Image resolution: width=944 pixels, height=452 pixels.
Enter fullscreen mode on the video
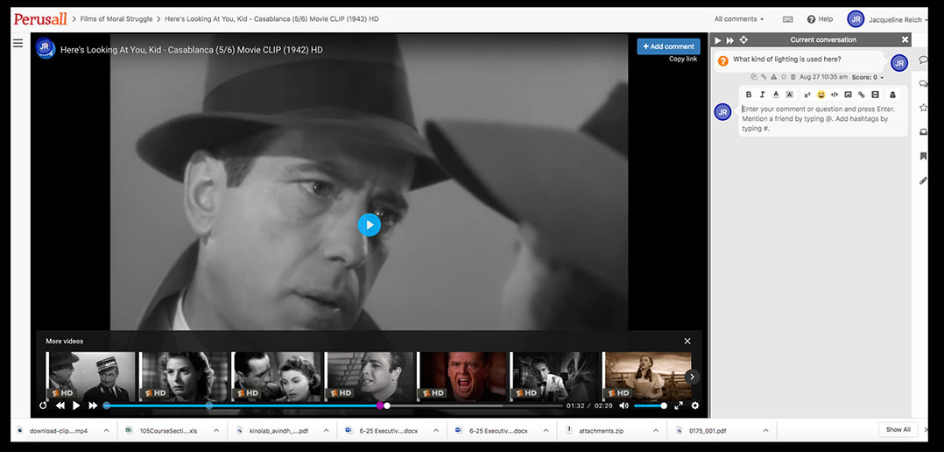(x=679, y=406)
